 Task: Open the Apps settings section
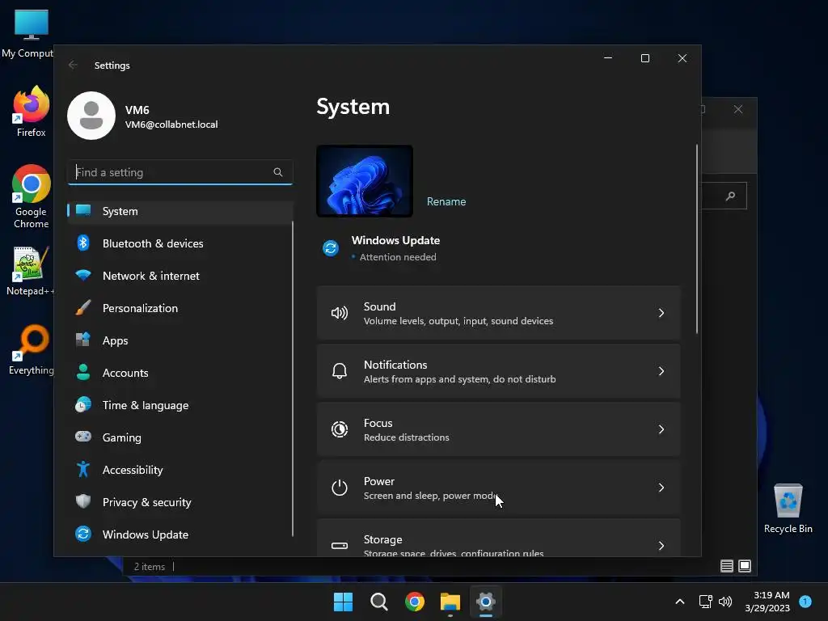pyautogui.click(x=180, y=340)
